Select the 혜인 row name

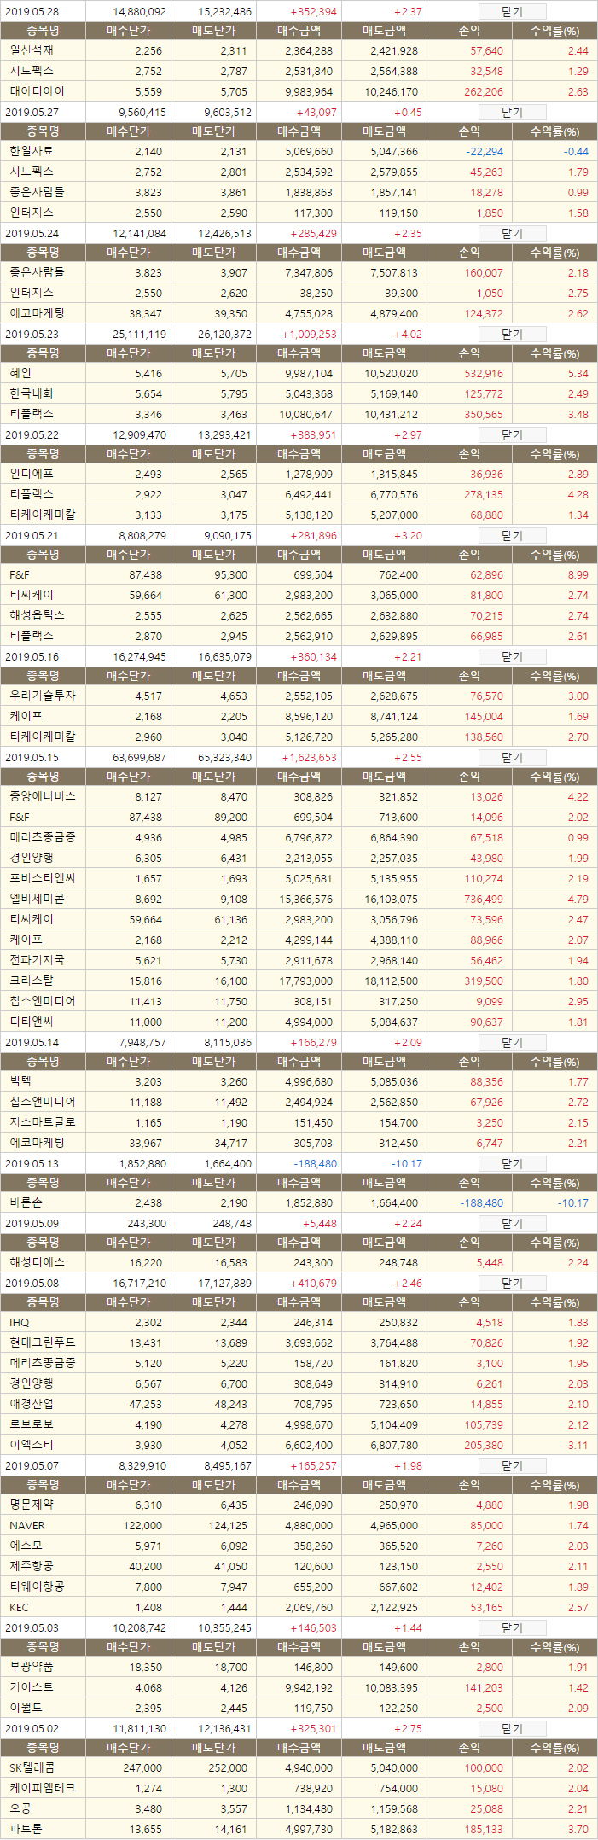(20, 373)
